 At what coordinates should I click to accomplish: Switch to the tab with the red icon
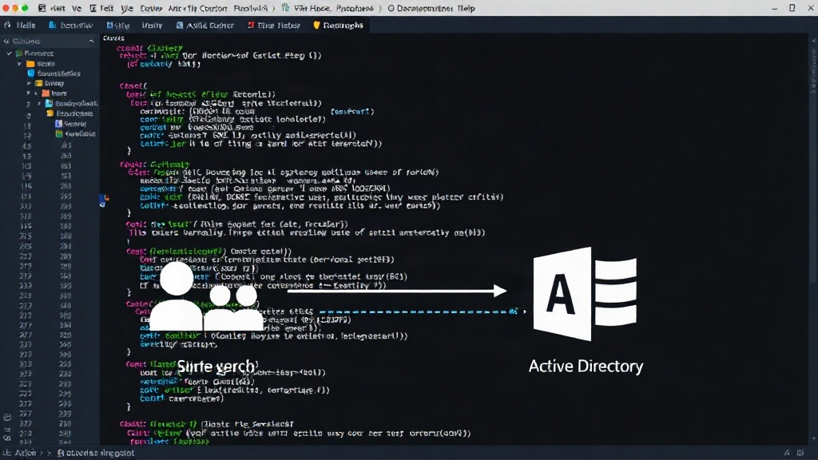click(x=274, y=25)
